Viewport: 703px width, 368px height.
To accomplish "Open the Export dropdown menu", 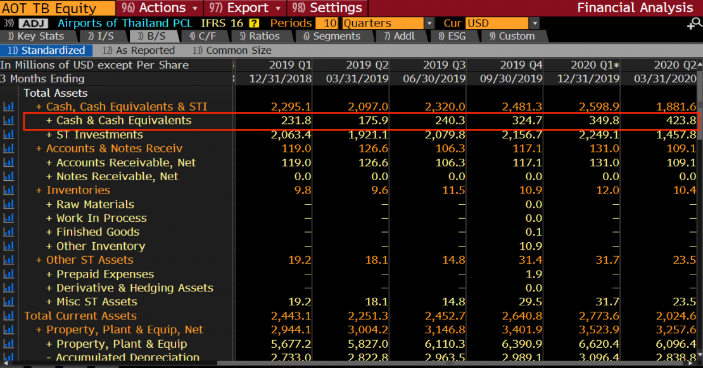I will coord(246,8).
